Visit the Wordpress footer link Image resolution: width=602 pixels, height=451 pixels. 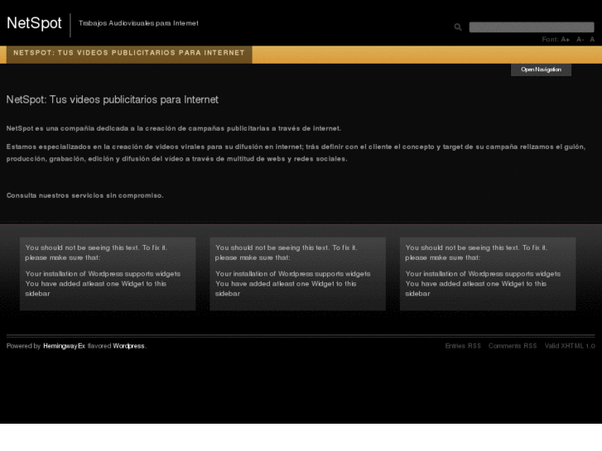(128, 346)
